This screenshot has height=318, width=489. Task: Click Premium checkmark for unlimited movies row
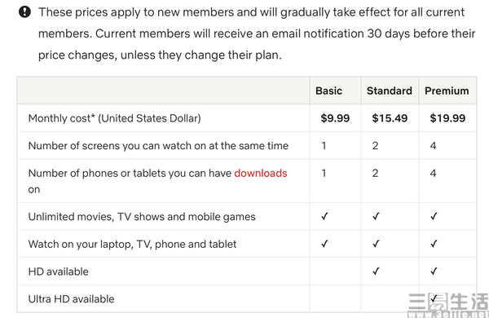pyautogui.click(x=434, y=216)
